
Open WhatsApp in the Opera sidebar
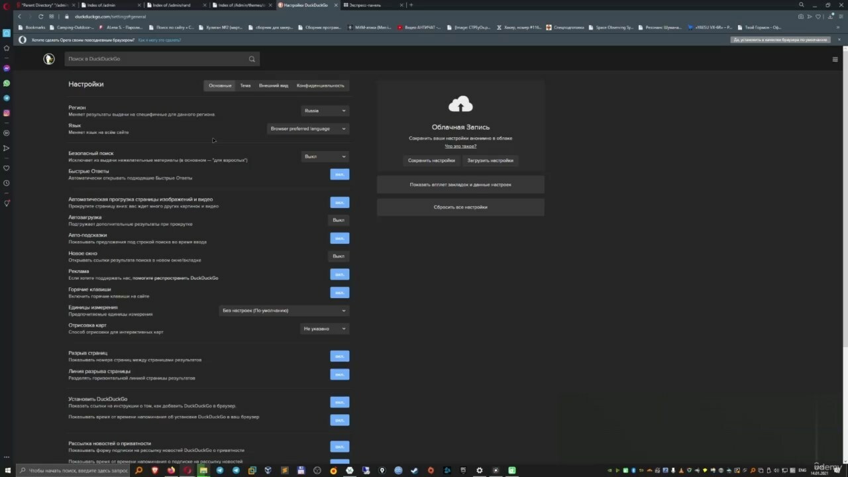(7, 83)
